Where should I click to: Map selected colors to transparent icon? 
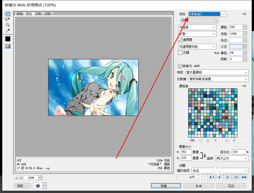(200, 140)
